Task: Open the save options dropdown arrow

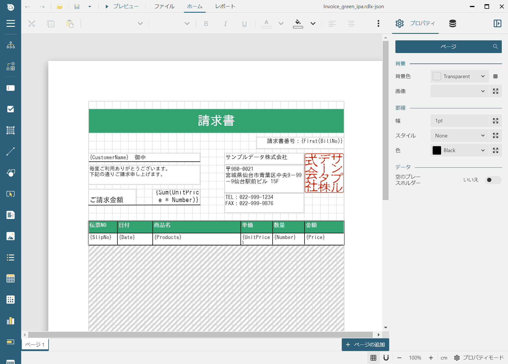Action: [x=90, y=6]
